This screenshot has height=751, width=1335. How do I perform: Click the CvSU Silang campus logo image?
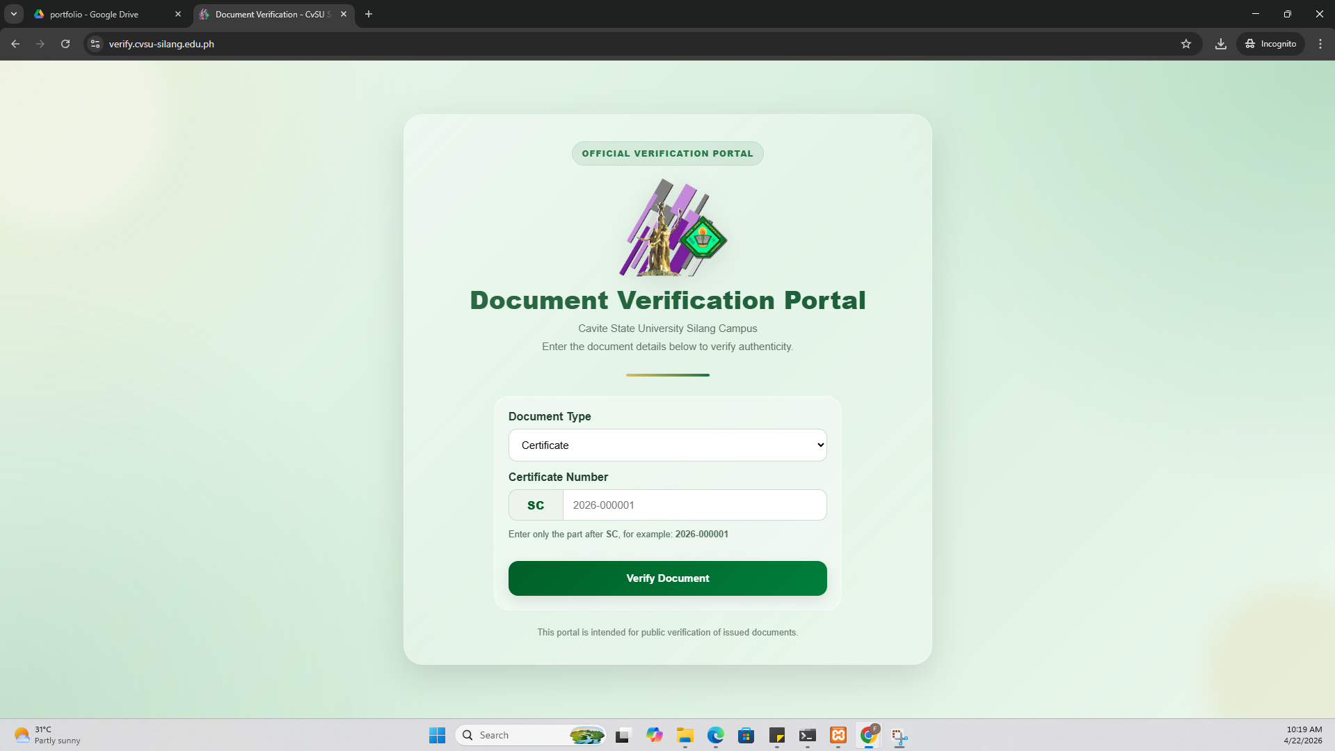(672, 228)
